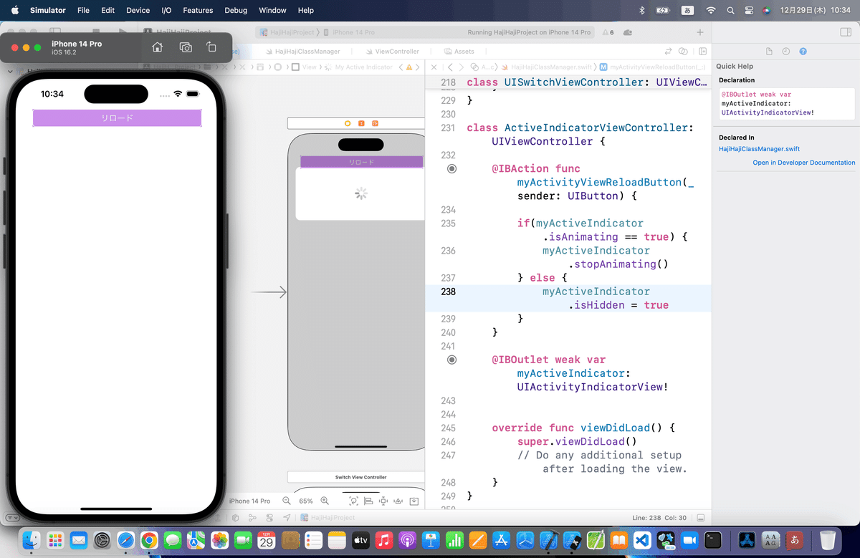
Task: Toggle editor review swap arrows icon
Action: pos(669,52)
